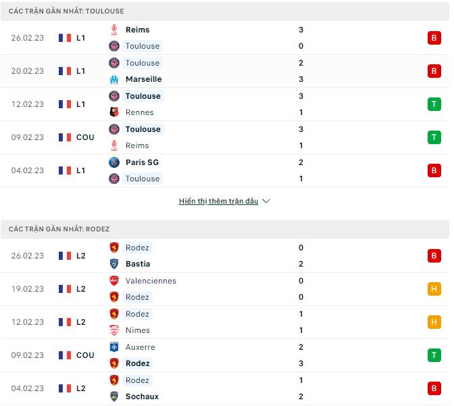This screenshot has width=454, height=406.
Task: Select the COU label on Toulouse–Reims match
Action: coord(86,137)
